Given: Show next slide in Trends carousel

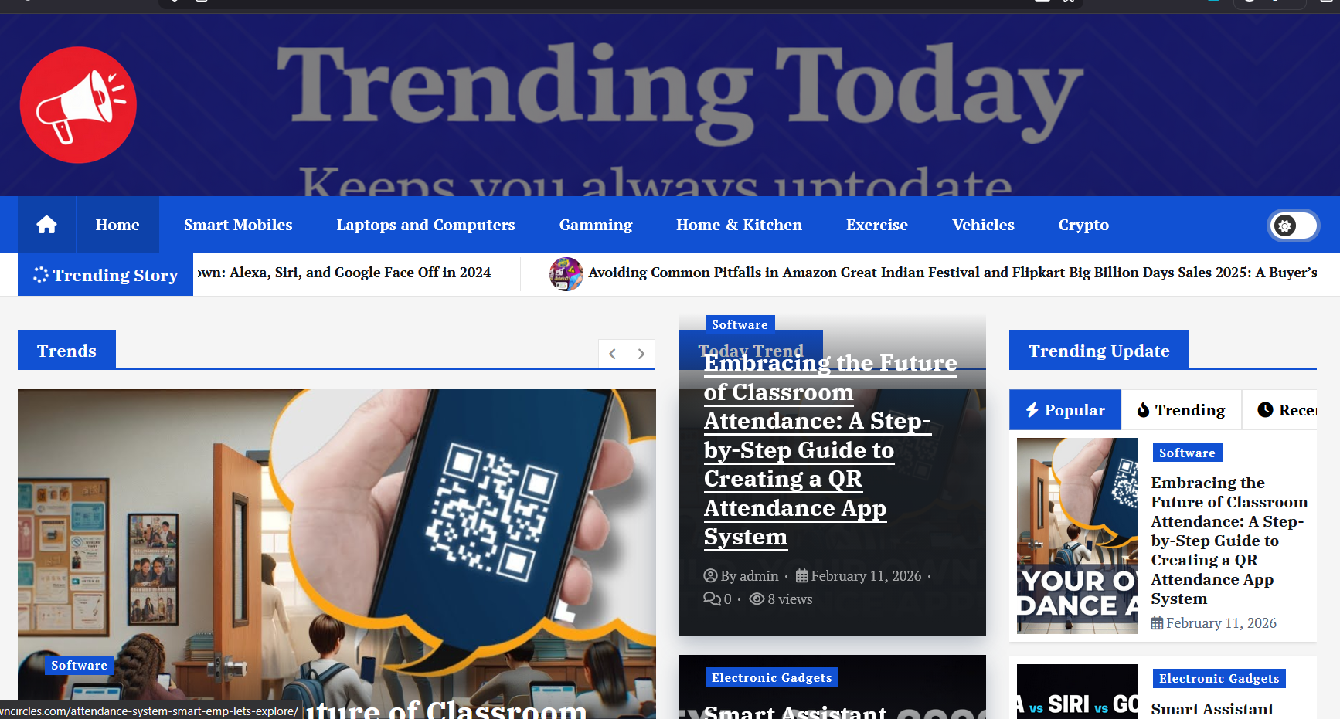Looking at the screenshot, I should tap(641, 354).
